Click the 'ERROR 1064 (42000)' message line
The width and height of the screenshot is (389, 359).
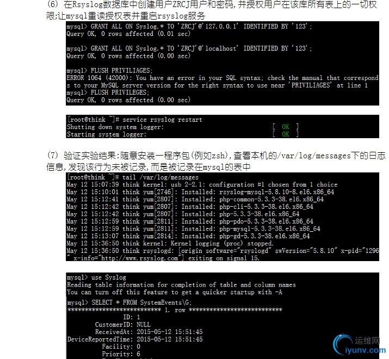tap(223, 78)
